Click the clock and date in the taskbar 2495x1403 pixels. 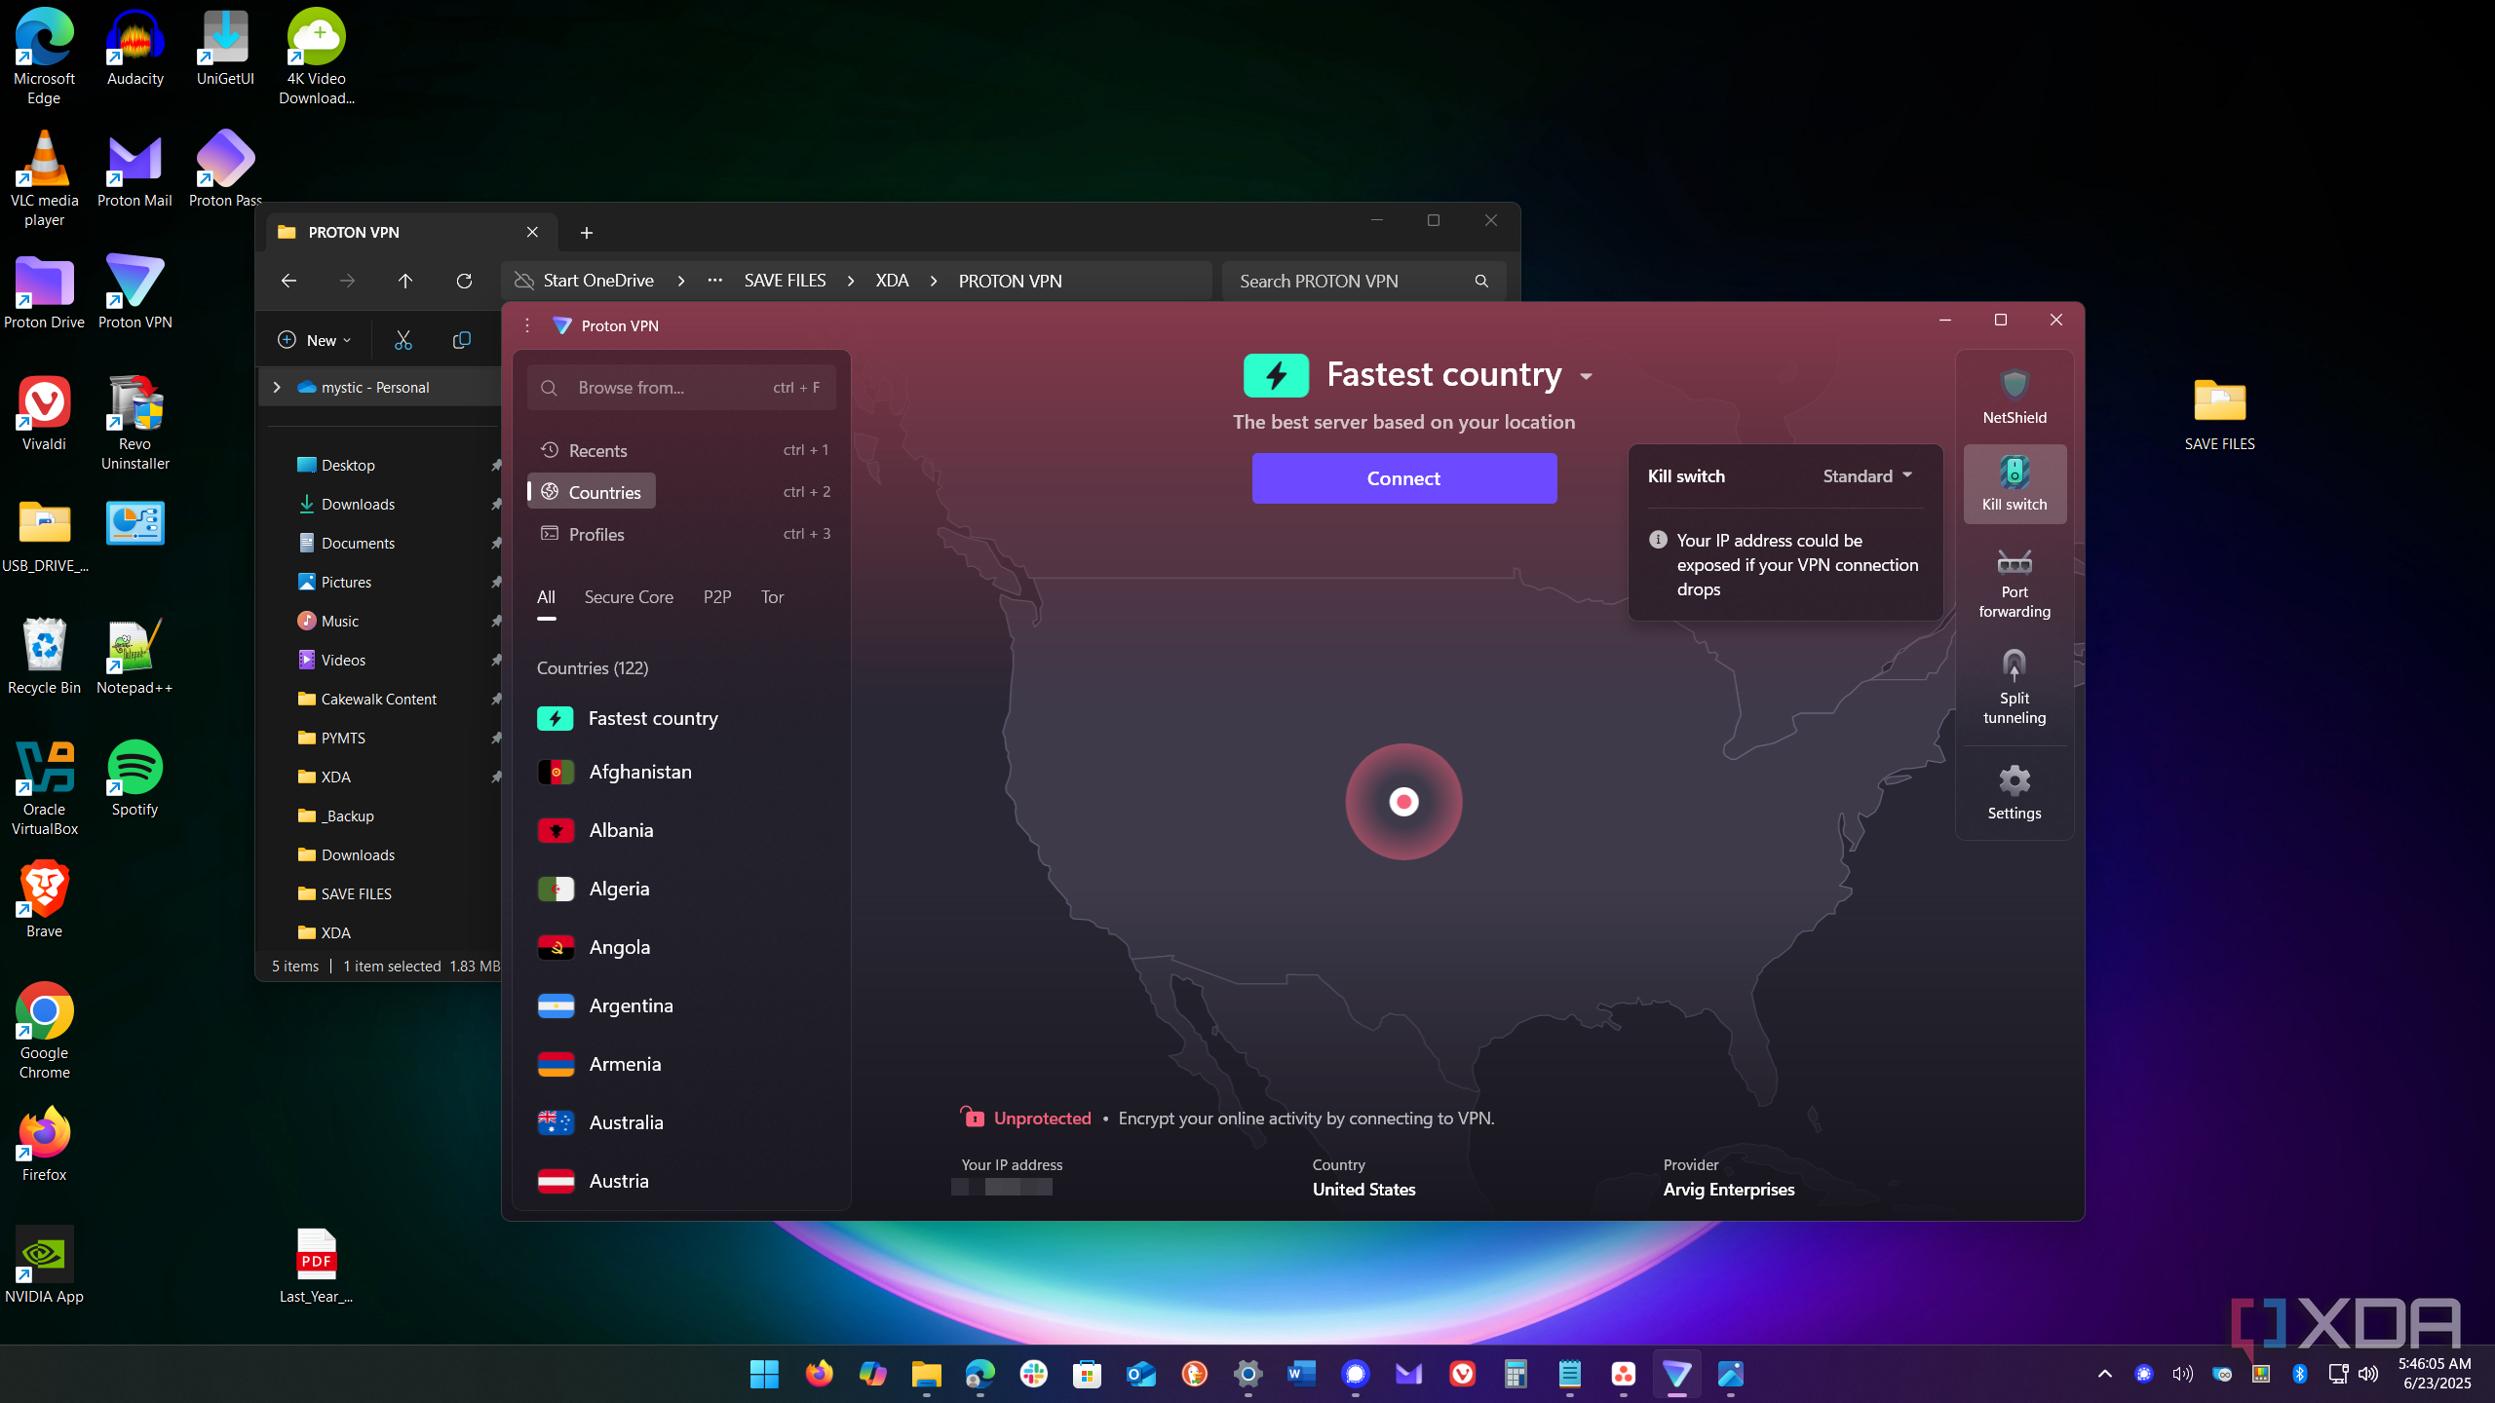click(x=2435, y=1374)
